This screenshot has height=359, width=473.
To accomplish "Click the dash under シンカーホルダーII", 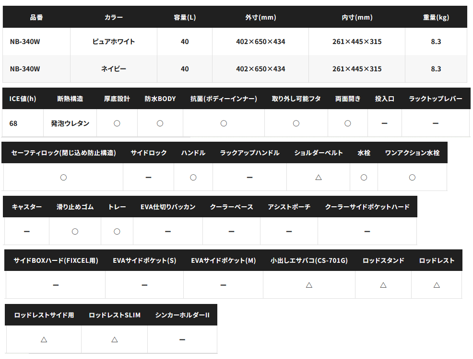I will [182, 340].
